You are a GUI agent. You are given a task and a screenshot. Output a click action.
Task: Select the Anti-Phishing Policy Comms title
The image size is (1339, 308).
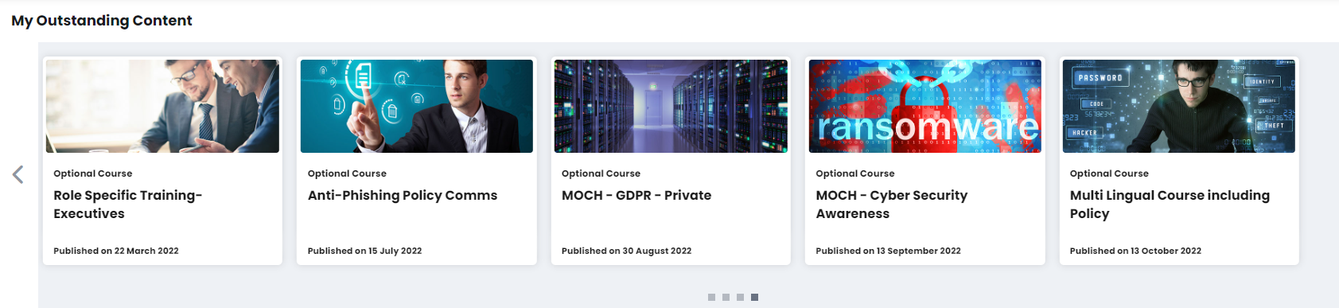tap(403, 195)
